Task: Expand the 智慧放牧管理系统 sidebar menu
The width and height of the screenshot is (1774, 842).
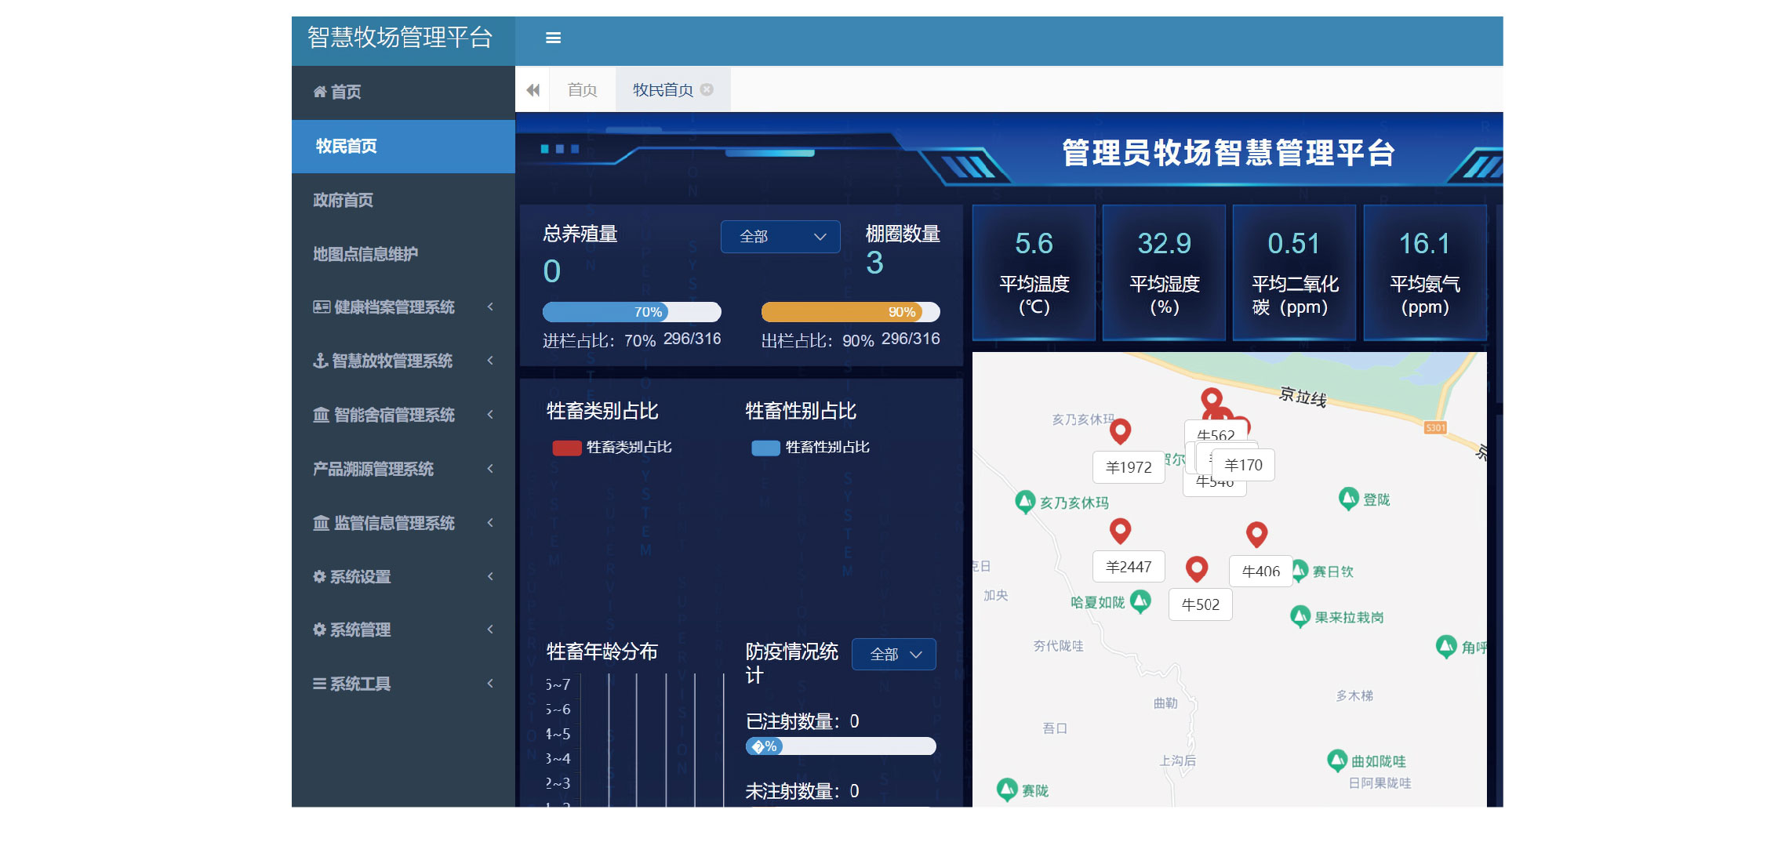Action: tap(403, 361)
